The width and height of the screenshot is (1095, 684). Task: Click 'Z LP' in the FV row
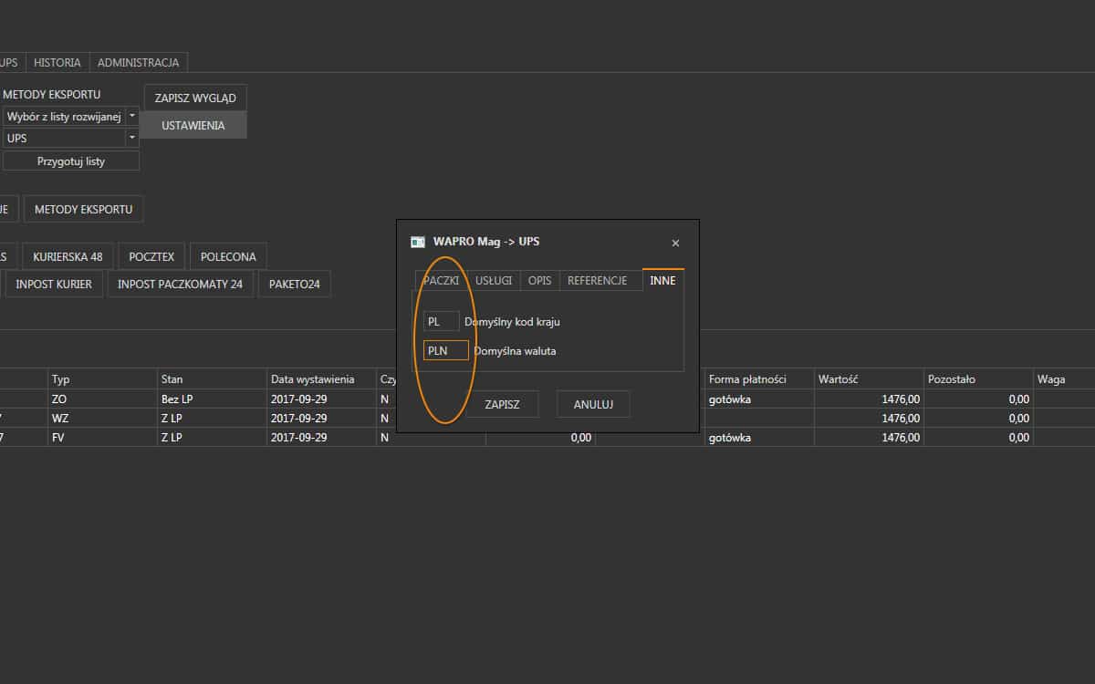click(212, 437)
